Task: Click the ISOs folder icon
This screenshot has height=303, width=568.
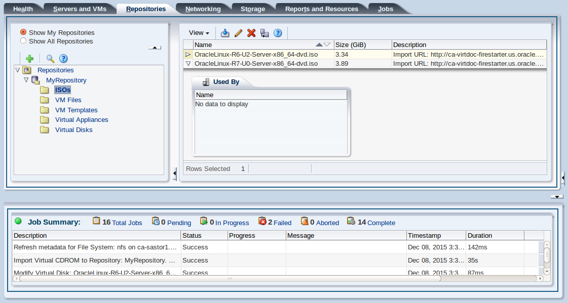Action: 45,90
